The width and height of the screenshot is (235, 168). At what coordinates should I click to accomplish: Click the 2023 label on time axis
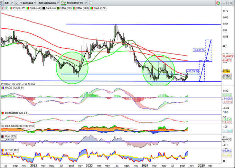[89, 166]
